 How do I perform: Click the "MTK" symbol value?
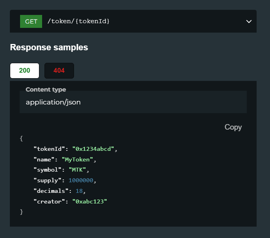click(x=77, y=170)
